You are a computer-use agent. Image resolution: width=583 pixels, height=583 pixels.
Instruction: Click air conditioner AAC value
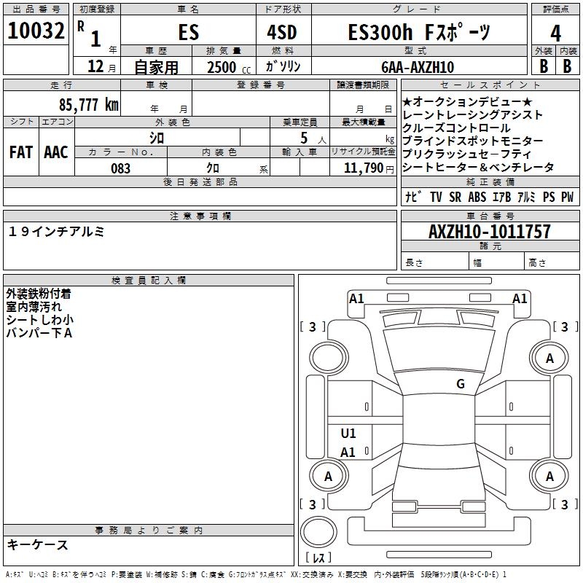pyautogui.click(x=56, y=152)
